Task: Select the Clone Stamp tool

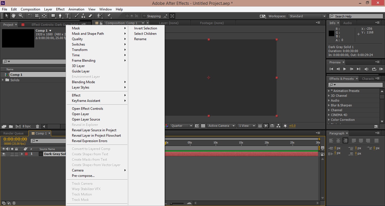Action: click(84, 16)
